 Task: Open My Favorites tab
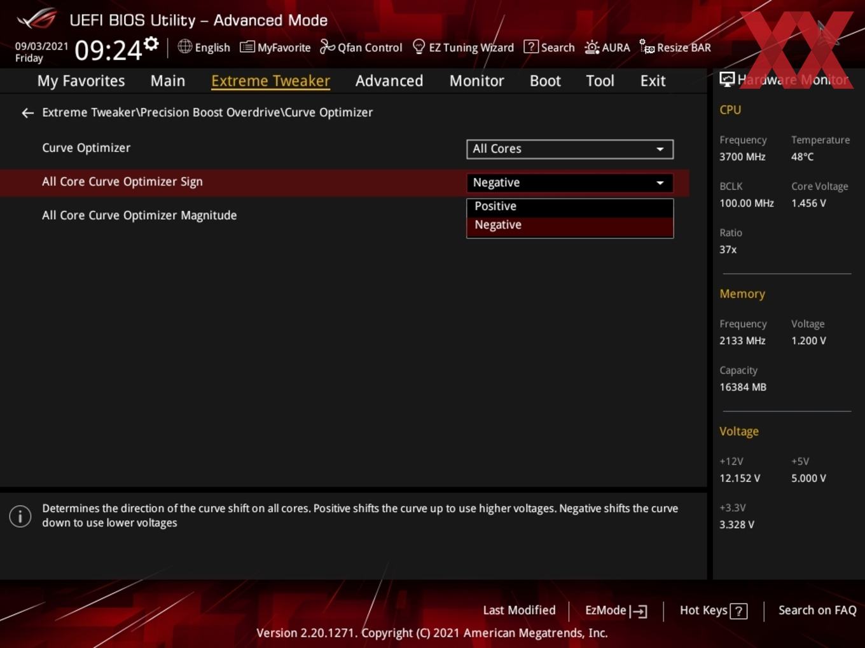click(81, 81)
